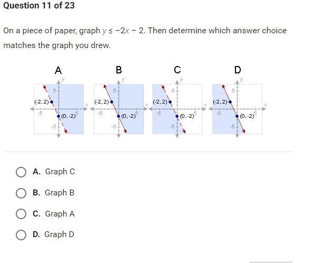
Task: Select radio button for Graph B
Action: (x=21, y=193)
